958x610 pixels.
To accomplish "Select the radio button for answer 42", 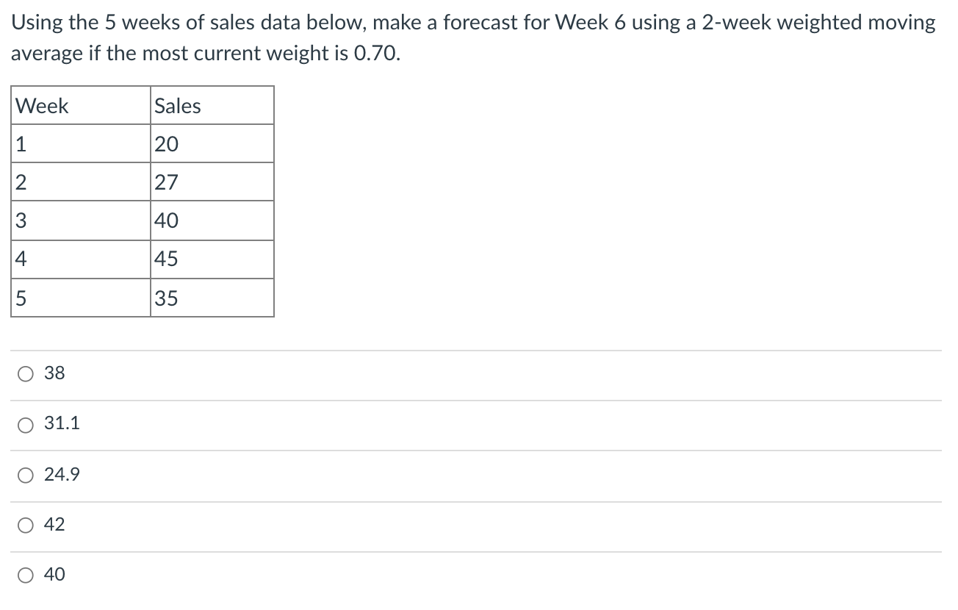I will [26, 525].
